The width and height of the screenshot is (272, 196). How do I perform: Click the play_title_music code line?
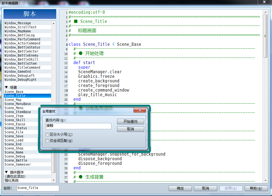[x=97, y=95]
